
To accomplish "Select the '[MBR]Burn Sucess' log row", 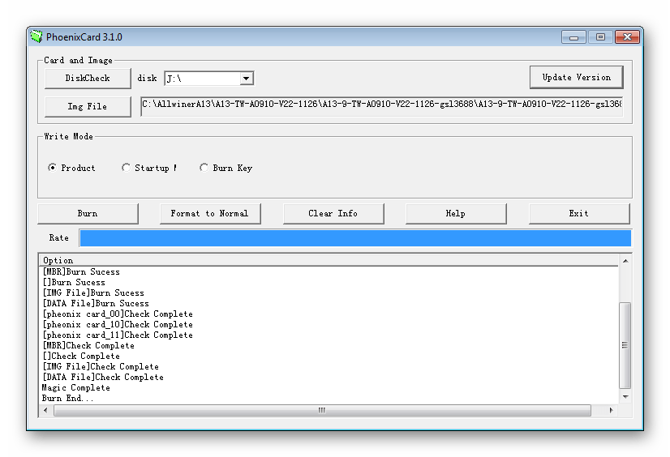I will 329,271.
